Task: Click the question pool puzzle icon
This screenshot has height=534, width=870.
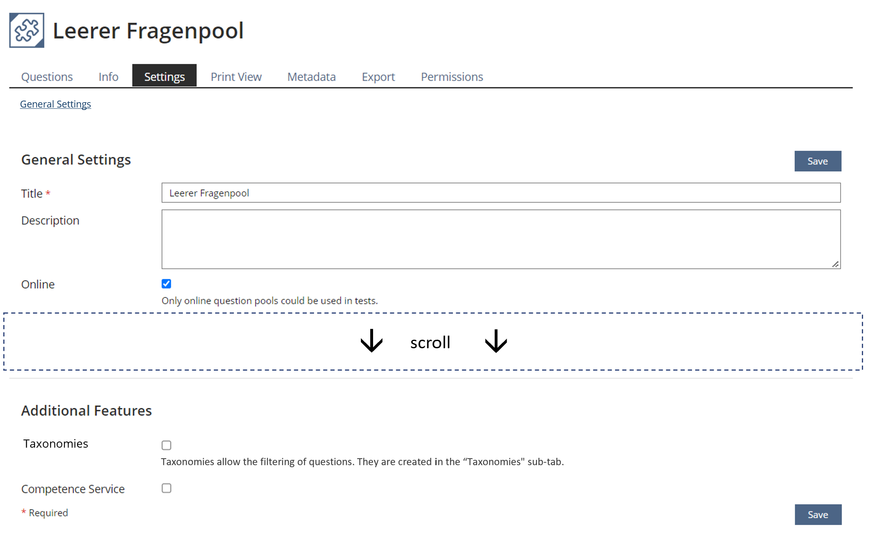Action: click(27, 31)
